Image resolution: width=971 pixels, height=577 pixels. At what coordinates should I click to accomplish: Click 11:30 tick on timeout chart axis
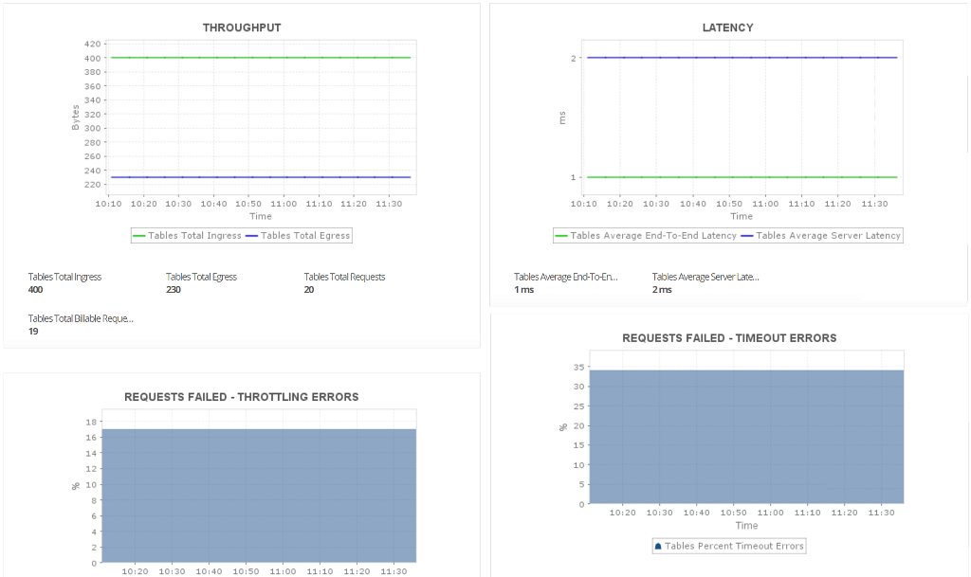click(881, 513)
